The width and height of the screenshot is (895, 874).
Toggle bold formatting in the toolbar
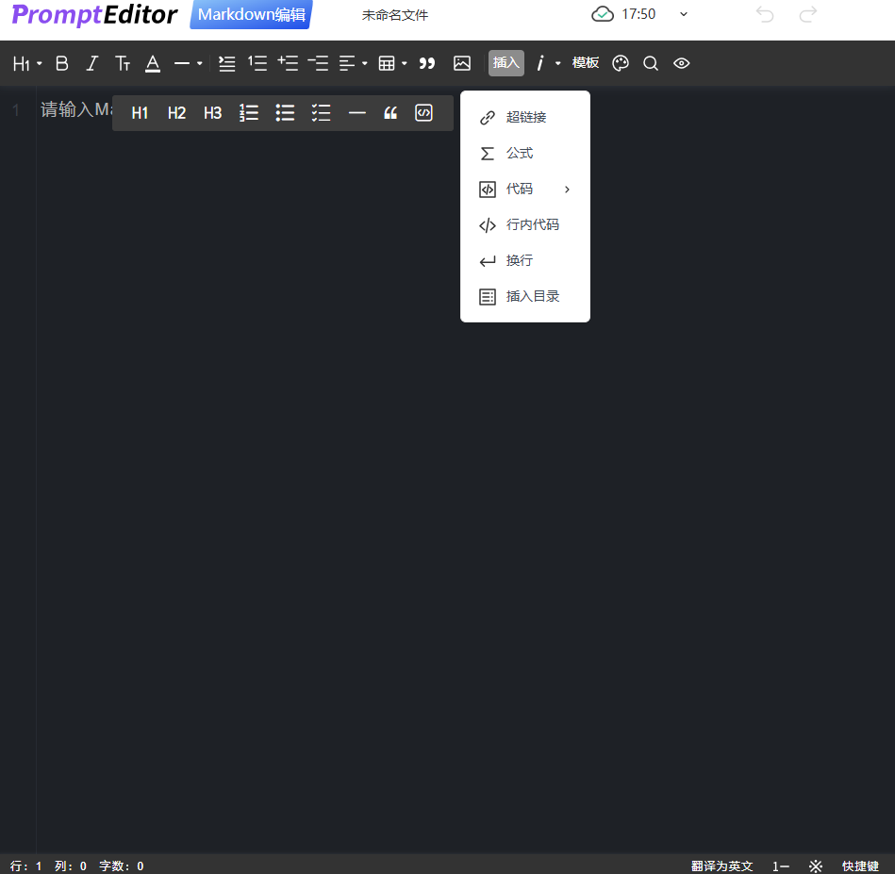click(61, 63)
